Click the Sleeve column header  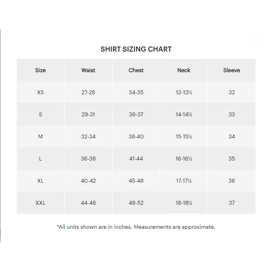coord(231,70)
